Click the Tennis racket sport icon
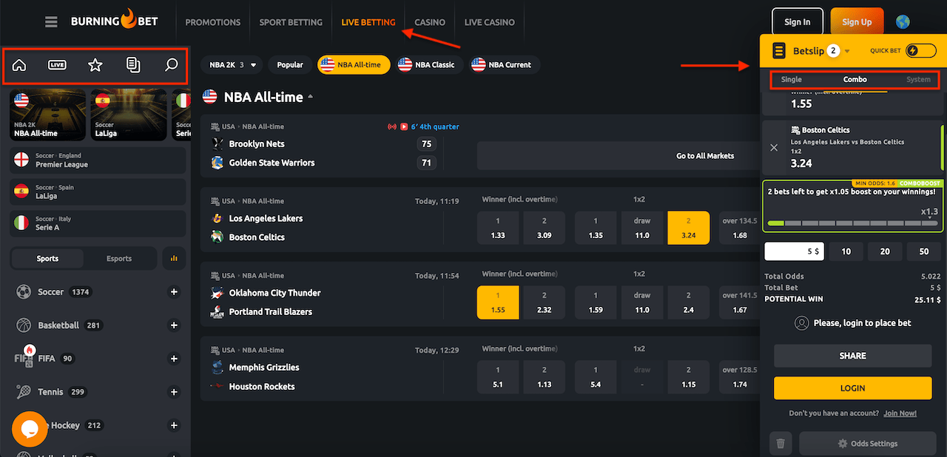947x457 pixels. pos(24,392)
